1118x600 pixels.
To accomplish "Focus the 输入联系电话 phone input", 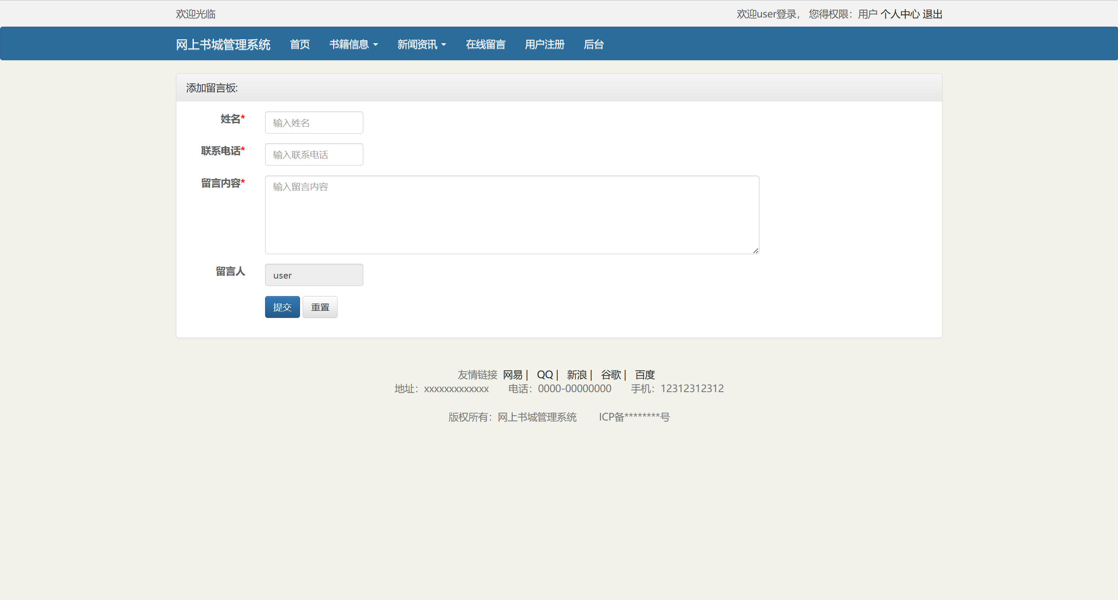I will click(314, 154).
